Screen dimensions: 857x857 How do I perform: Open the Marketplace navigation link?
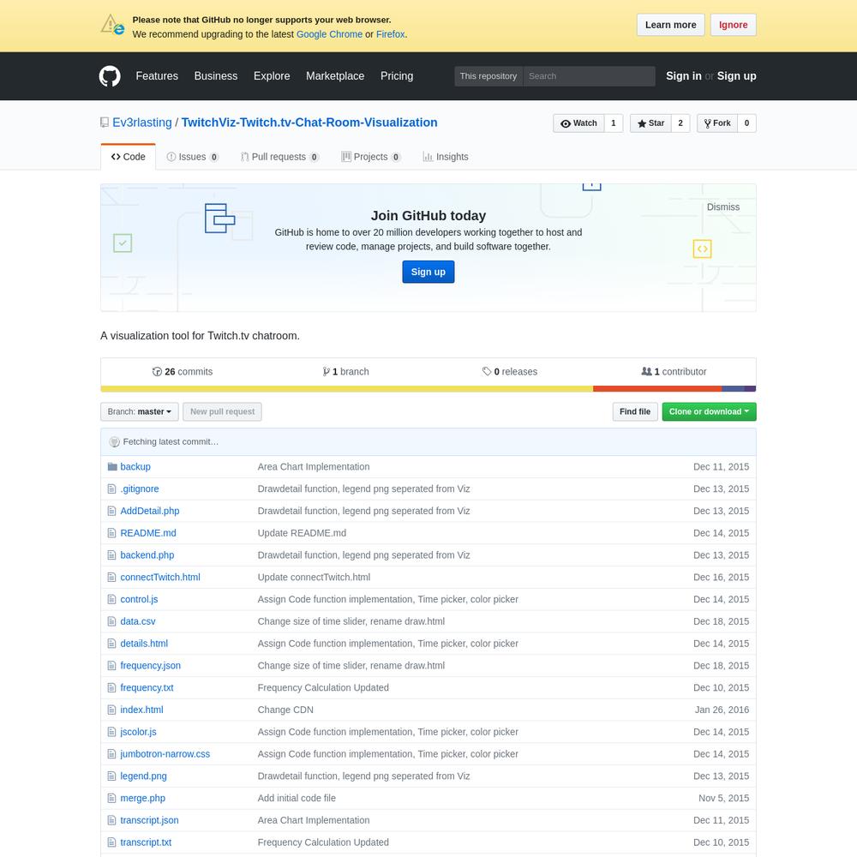tap(335, 76)
